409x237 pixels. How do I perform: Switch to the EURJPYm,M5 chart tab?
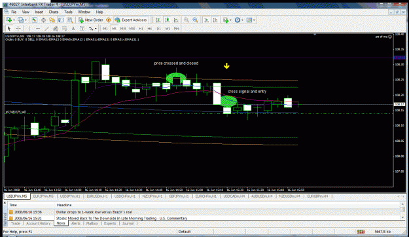pos(43,196)
